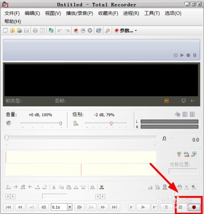Viewport: 204px width, 214px height.
Task: Click the clock indicator in the status panel
Action: click(176, 55)
